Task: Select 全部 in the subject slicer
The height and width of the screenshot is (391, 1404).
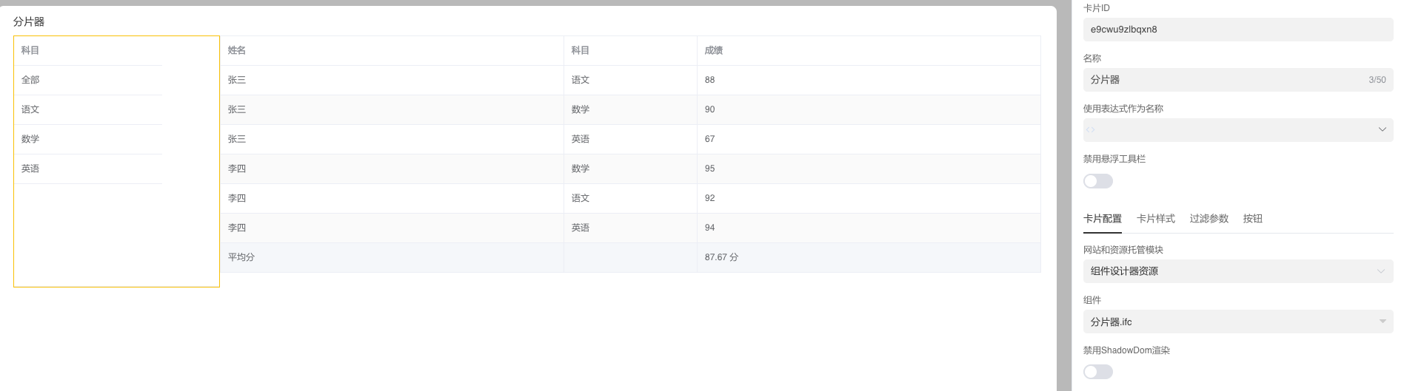Action: (x=30, y=80)
